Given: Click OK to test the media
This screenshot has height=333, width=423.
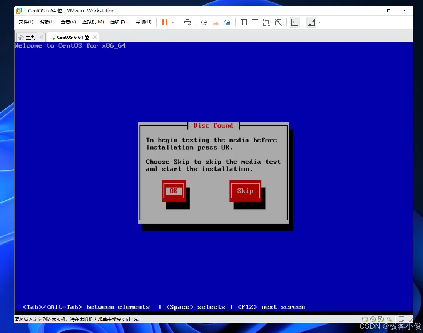Looking at the screenshot, I should click(x=174, y=191).
